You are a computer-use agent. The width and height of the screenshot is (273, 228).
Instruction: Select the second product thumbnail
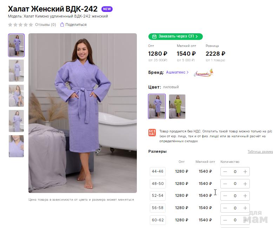(16, 70)
